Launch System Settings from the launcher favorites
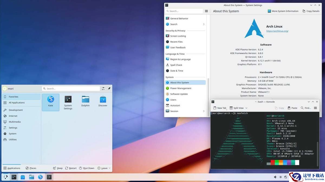The height and width of the screenshot is (182, 325). click(68, 102)
